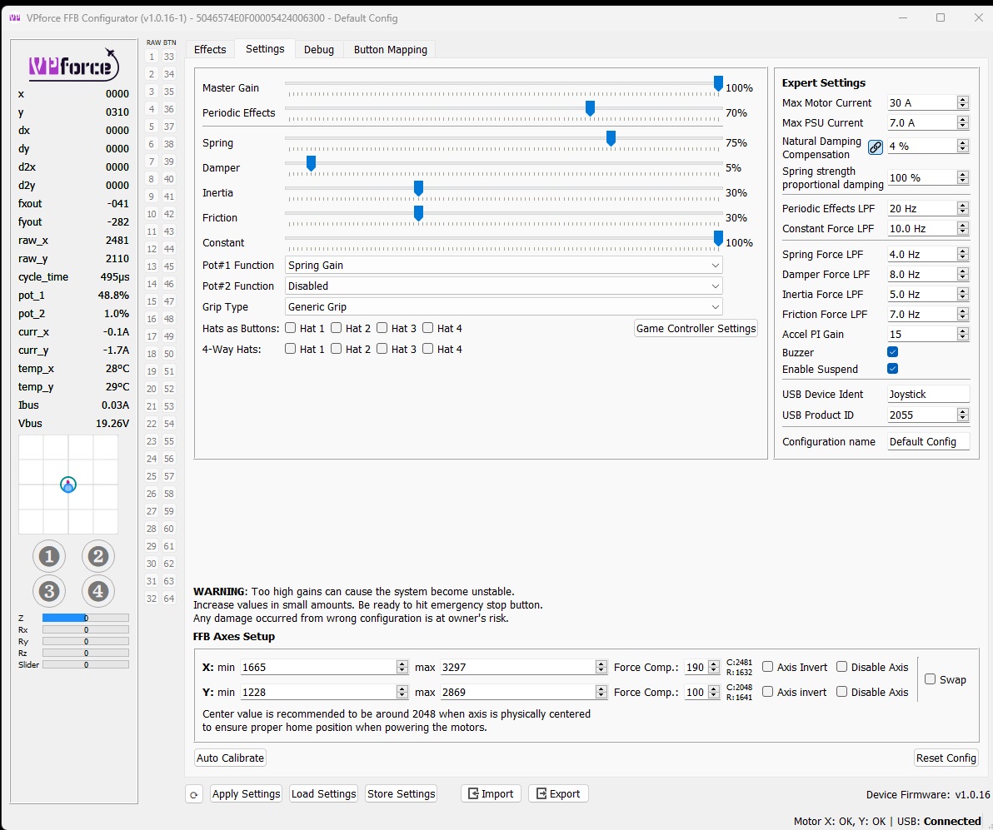Click the refresh icon left of Apply Settings

[194, 794]
